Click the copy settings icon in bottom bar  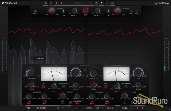point(58,108)
